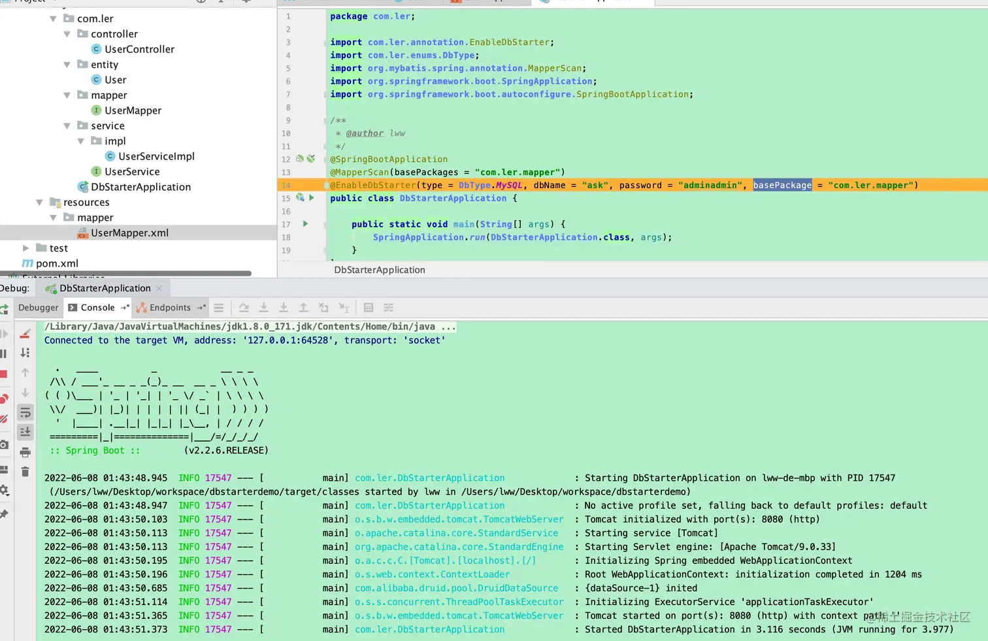This screenshot has height=641, width=988.
Task: Open UserController in project tree
Action: (139, 49)
